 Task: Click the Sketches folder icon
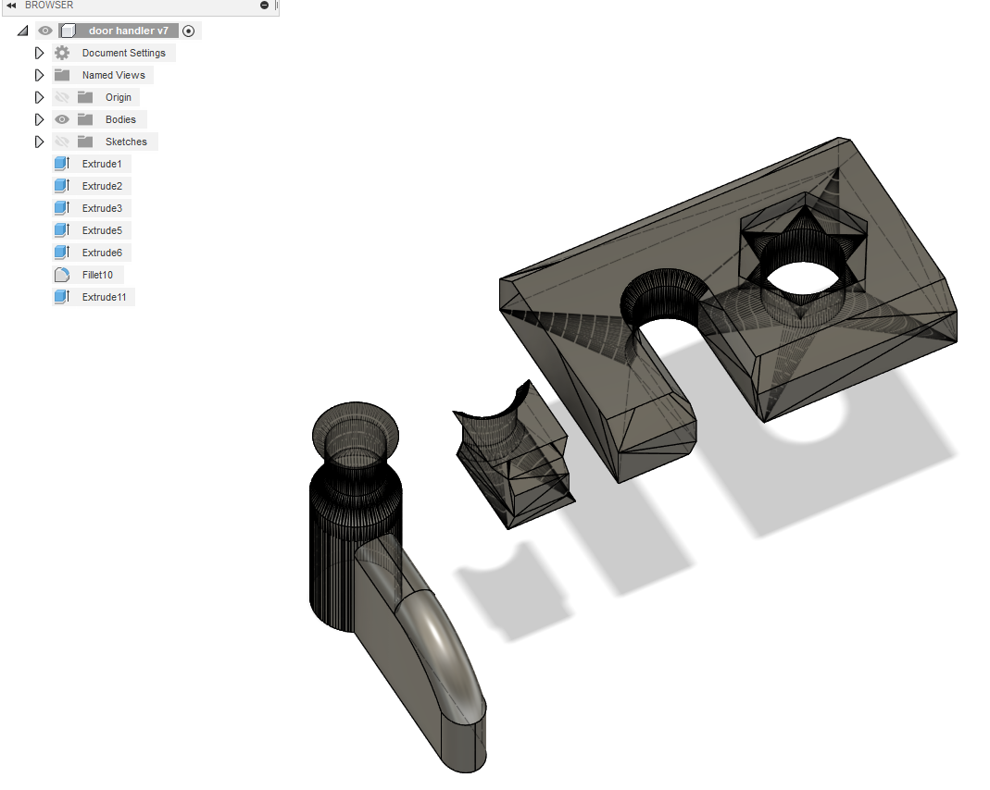(x=85, y=142)
